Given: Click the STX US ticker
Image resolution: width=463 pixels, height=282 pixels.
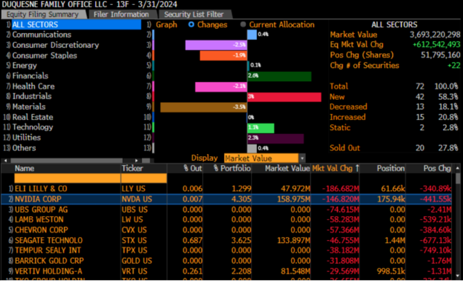Looking at the screenshot, I should click(134, 240).
